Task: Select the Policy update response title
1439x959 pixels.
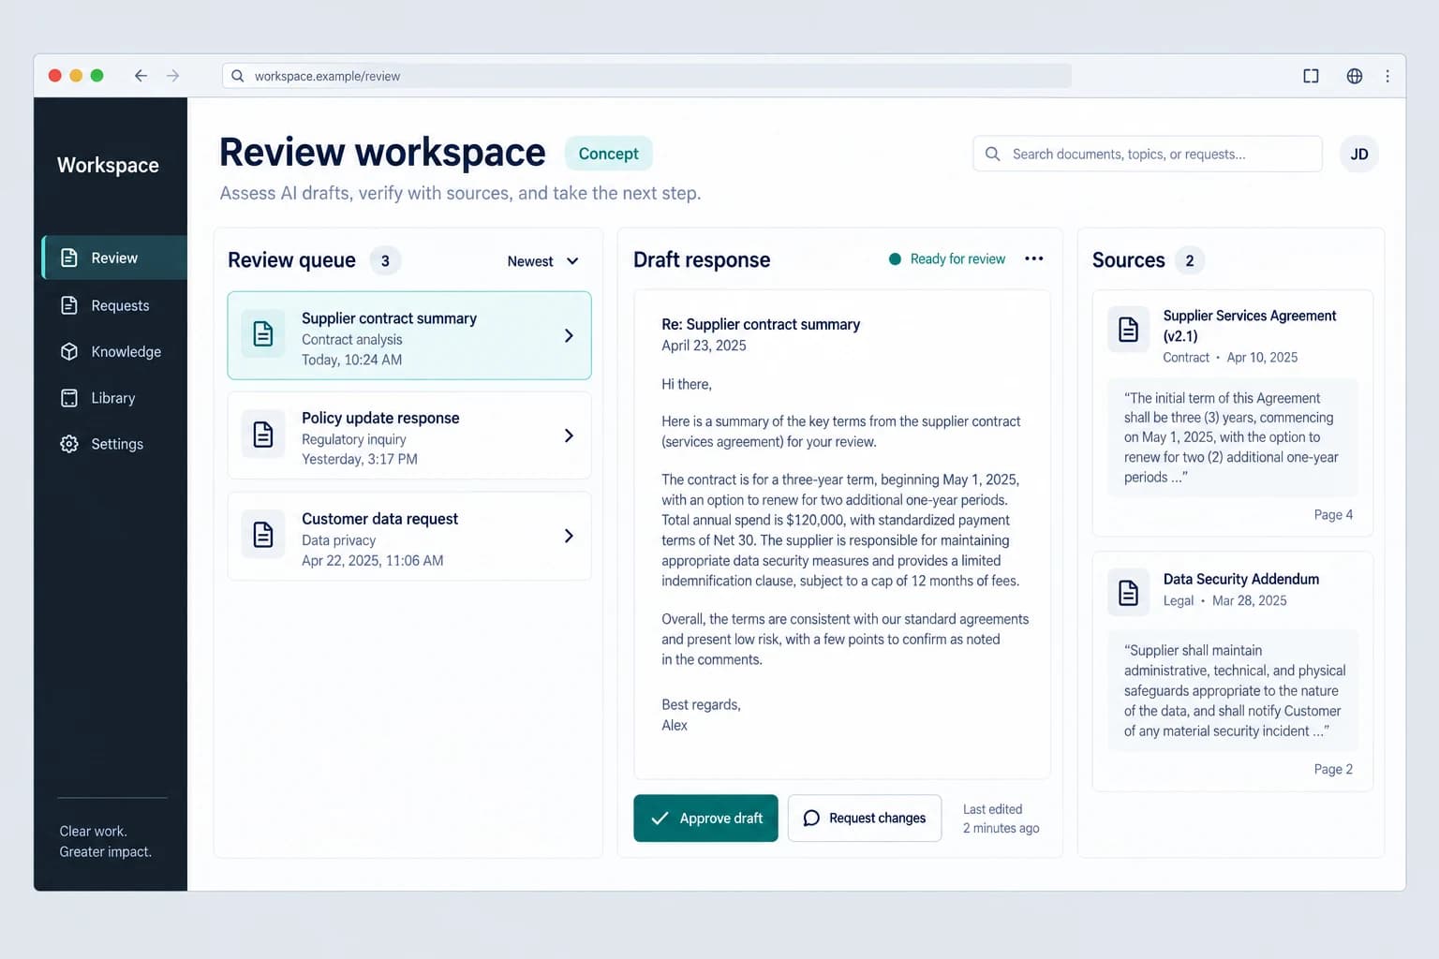Action: coord(380,418)
